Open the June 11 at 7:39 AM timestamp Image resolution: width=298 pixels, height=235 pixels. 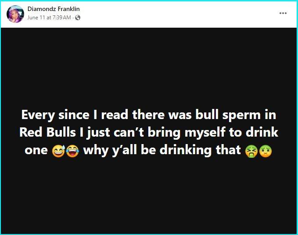tap(49, 18)
